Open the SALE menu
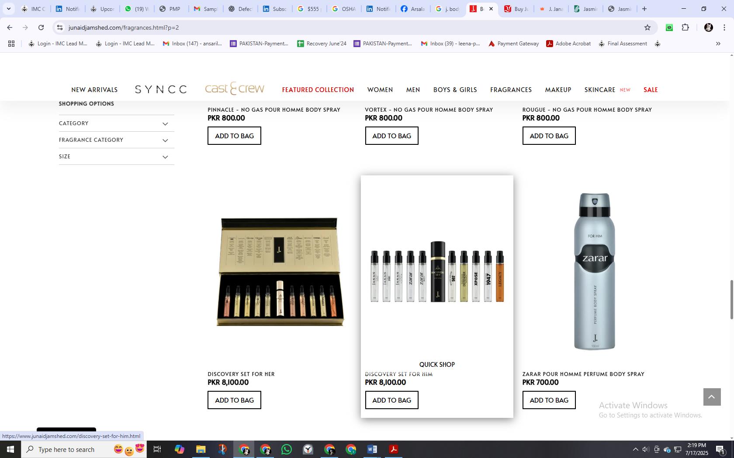The height and width of the screenshot is (458, 734). [651, 90]
